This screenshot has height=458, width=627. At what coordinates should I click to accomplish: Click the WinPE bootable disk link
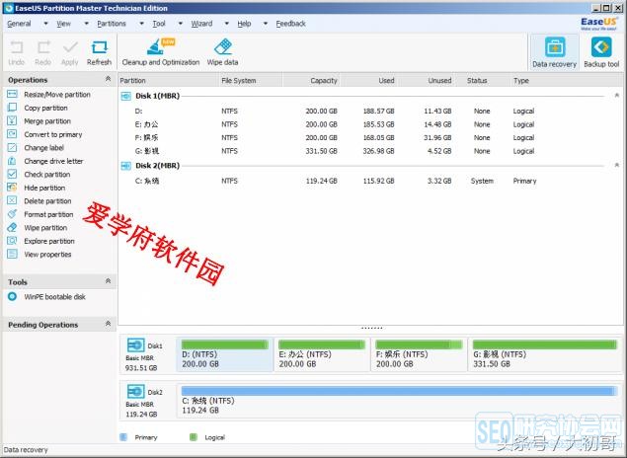54,296
